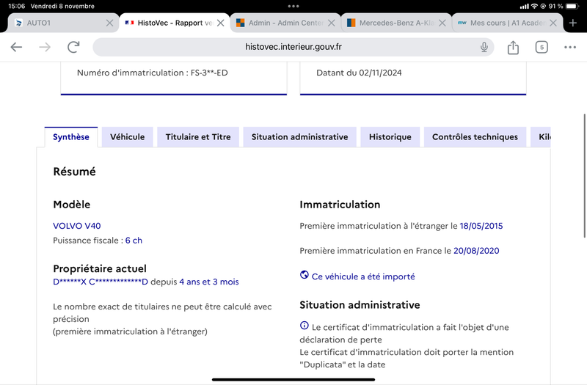Click the masked owner name D******X

(101, 282)
